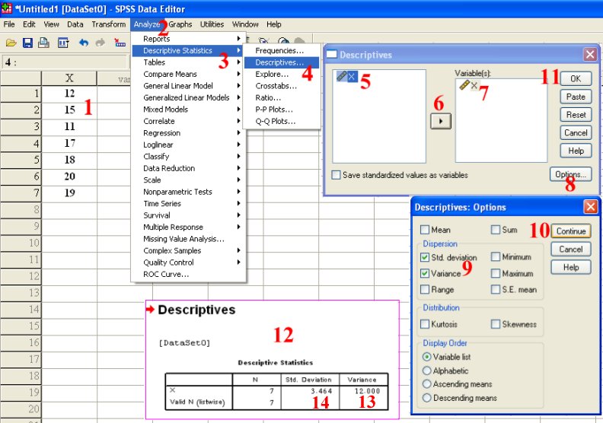This screenshot has height=423, width=603.
Task: Open the Graphs menu
Action: pos(180,24)
